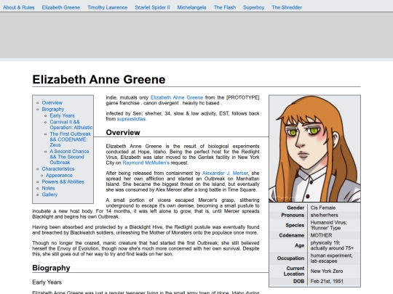Image resolution: width=393 pixels, height=294 pixels.
Task: Click the Elizabeth Anne Greene page title
Action: tap(99, 80)
